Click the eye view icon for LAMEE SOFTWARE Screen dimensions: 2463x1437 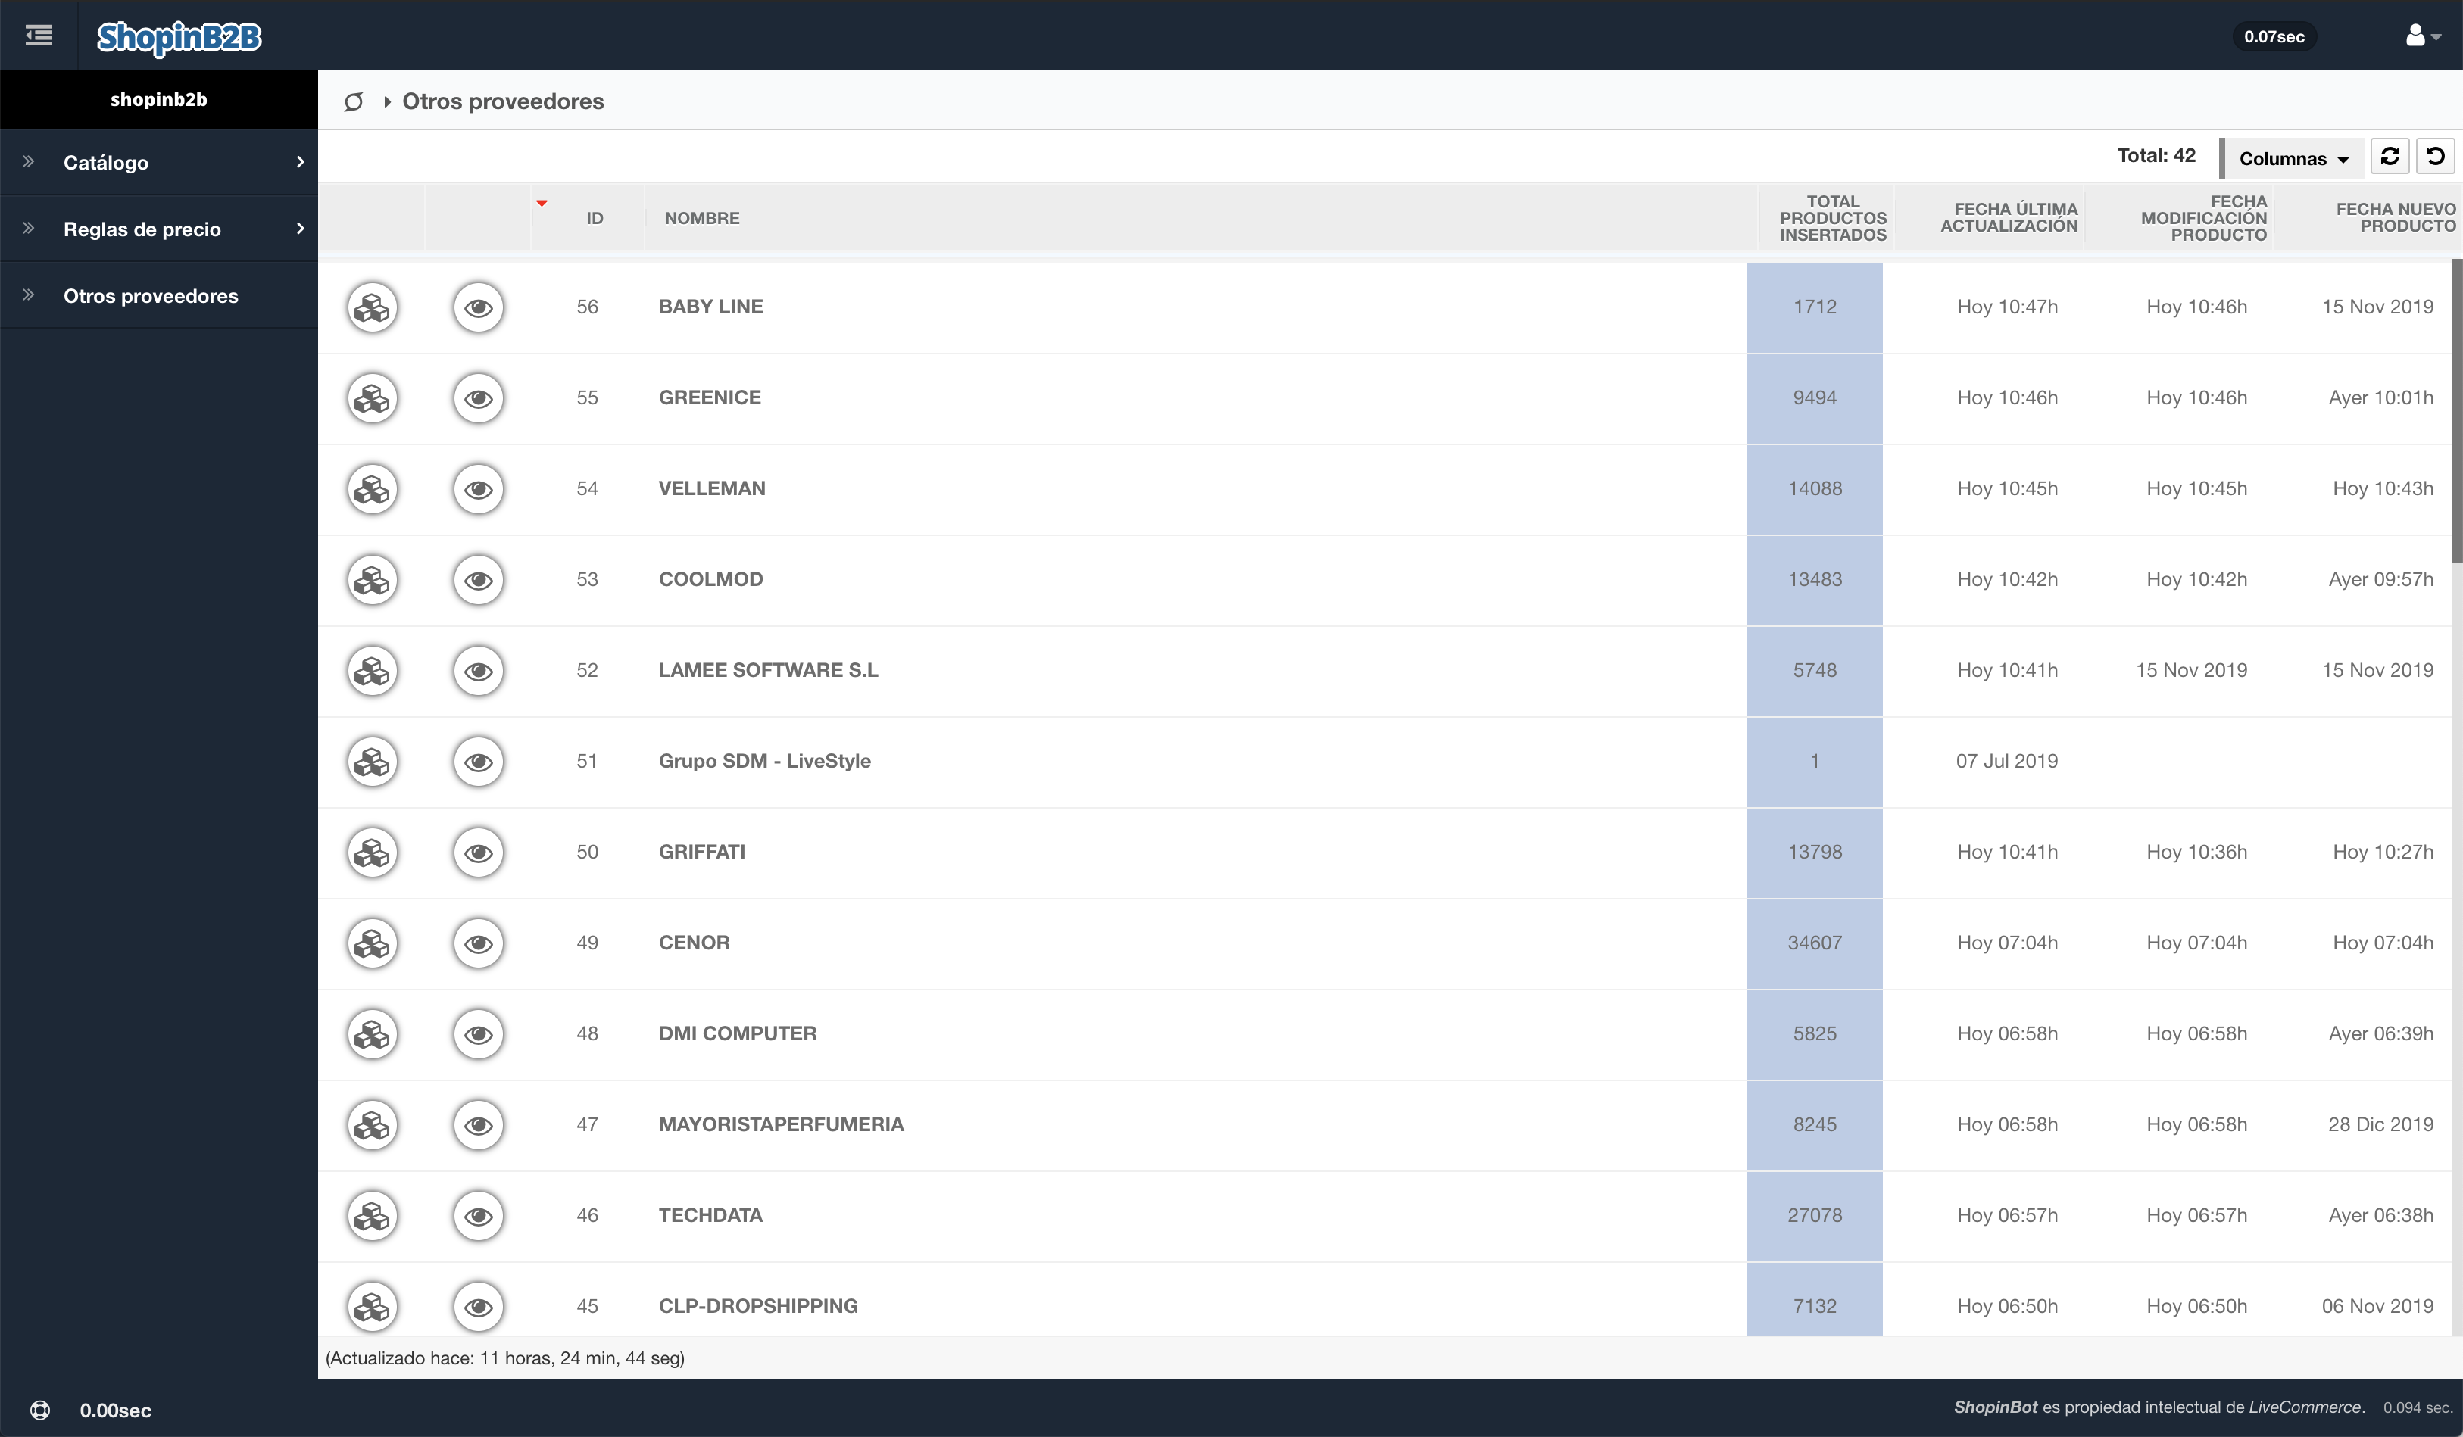pyautogui.click(x=478, y=671)
